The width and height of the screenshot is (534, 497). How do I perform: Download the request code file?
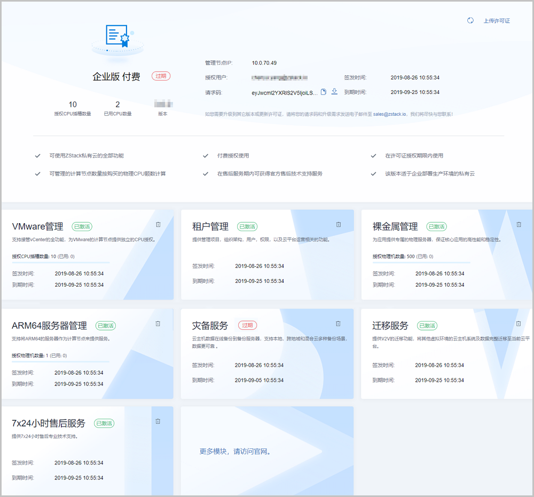(334, 92)
